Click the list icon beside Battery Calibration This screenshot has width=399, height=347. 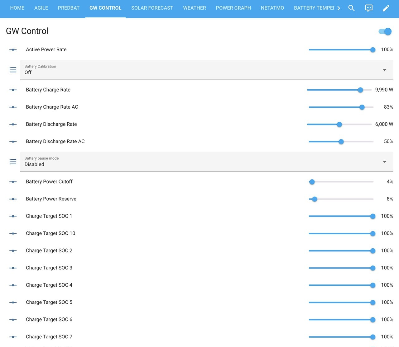pyautogui.click(x=13, y=70)
